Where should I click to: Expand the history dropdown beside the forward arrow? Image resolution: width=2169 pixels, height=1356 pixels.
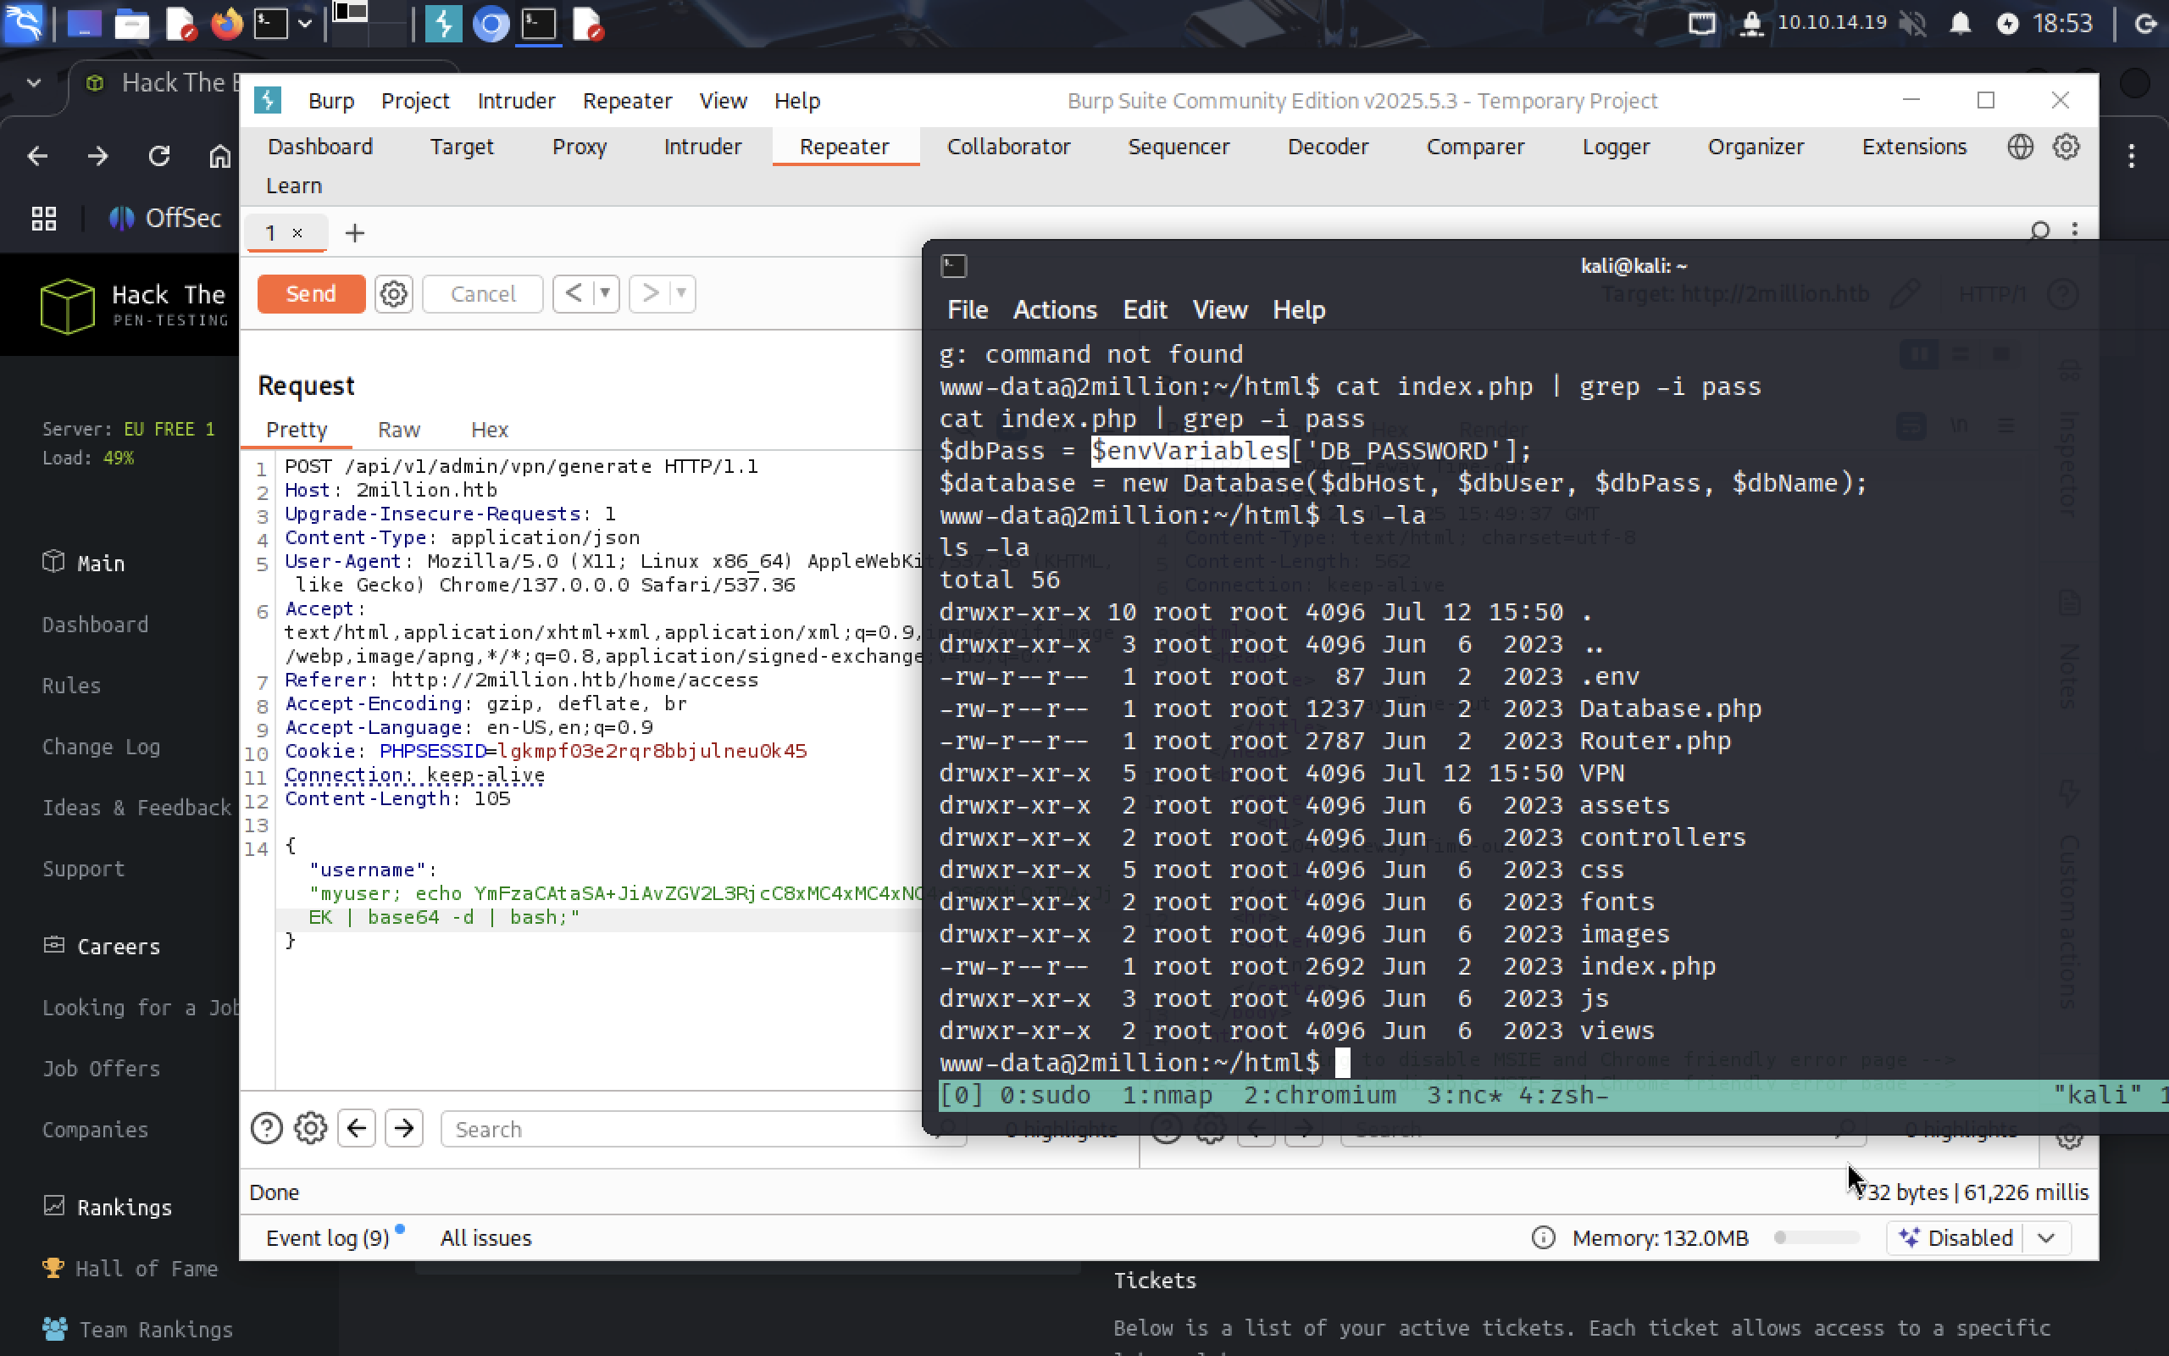click(x=682, y=293)
